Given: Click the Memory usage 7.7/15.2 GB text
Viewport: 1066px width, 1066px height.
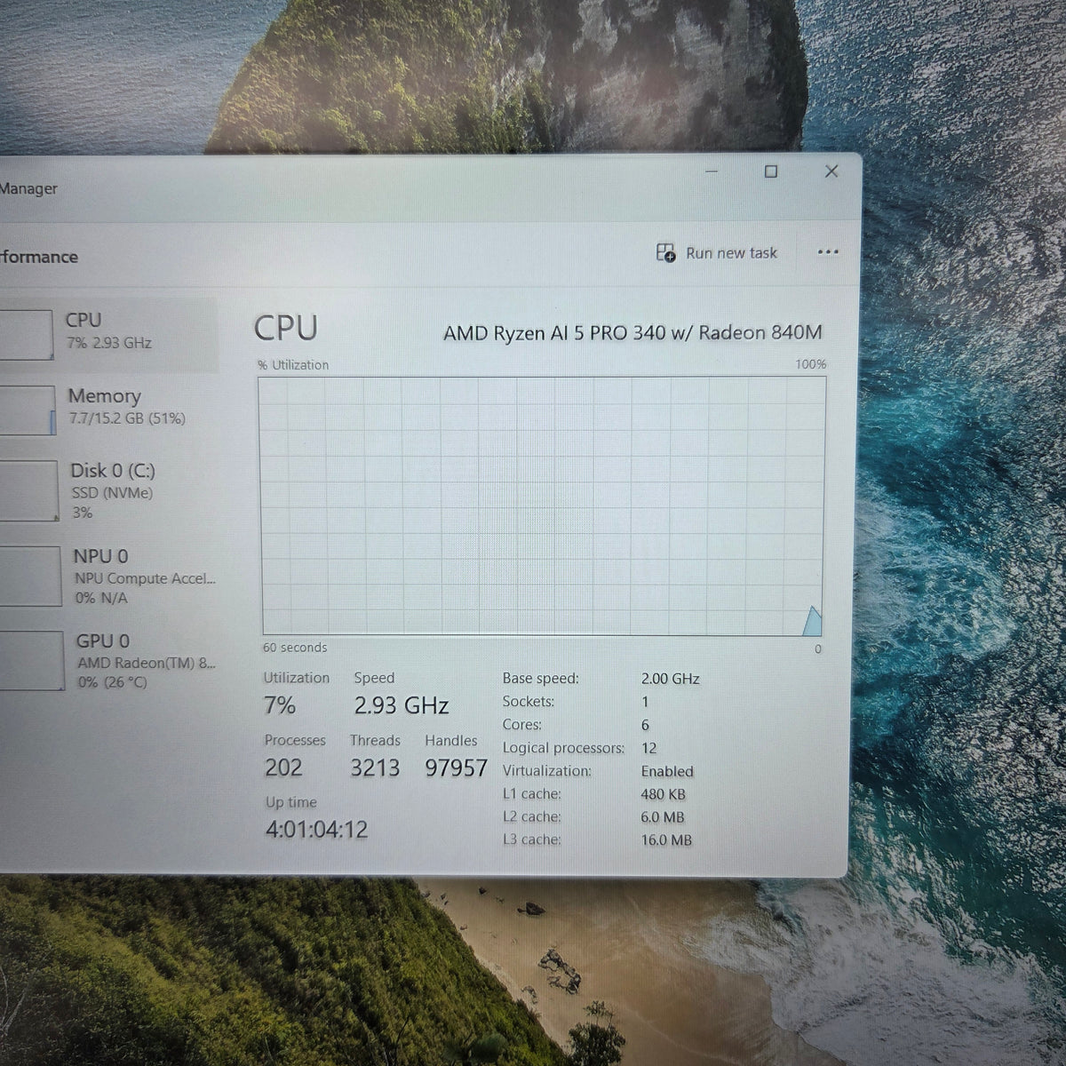Looking at the screenshot, I should (x=127, y=418).
